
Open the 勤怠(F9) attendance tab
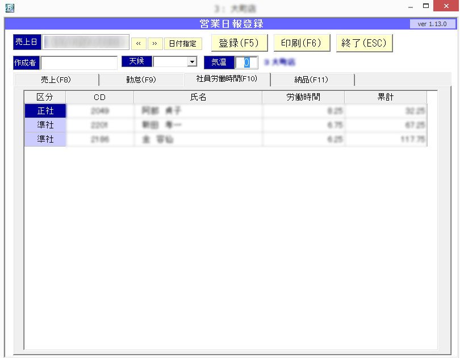(x=141, y=80)
